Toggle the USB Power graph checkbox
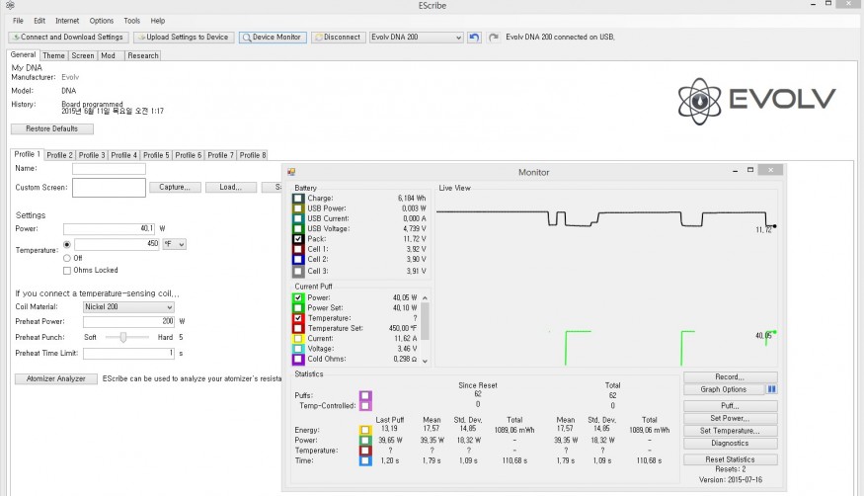This screenshot has width=864, height=496. (x=298, y=208)
